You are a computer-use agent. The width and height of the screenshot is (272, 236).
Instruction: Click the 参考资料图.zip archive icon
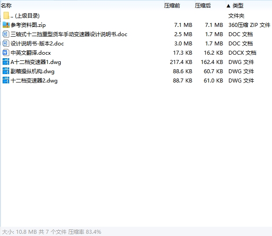tap(6, 25)
